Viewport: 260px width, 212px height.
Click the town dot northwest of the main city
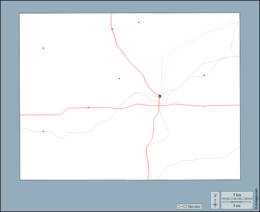pyautogui.click(x=119, y=79)
